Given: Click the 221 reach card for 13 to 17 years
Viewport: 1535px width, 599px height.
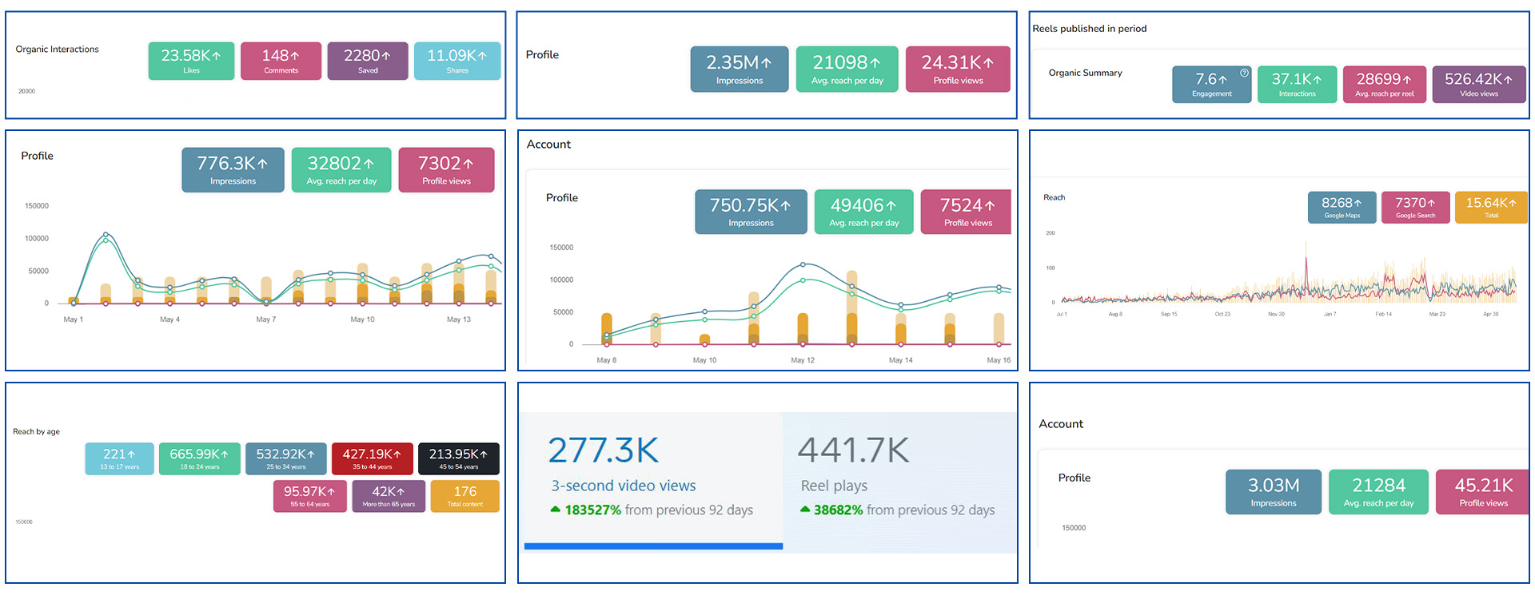Looking at the screenshot, I should click(x=119, y=458).
